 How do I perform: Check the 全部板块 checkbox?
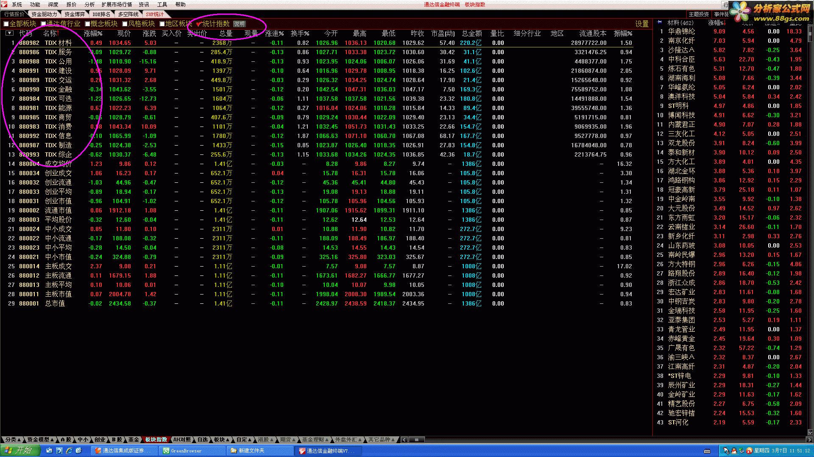pos(6,24)
